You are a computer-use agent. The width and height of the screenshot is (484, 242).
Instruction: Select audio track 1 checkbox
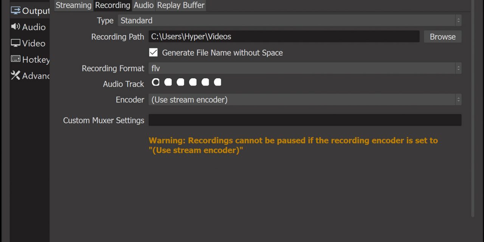[156, 82]
